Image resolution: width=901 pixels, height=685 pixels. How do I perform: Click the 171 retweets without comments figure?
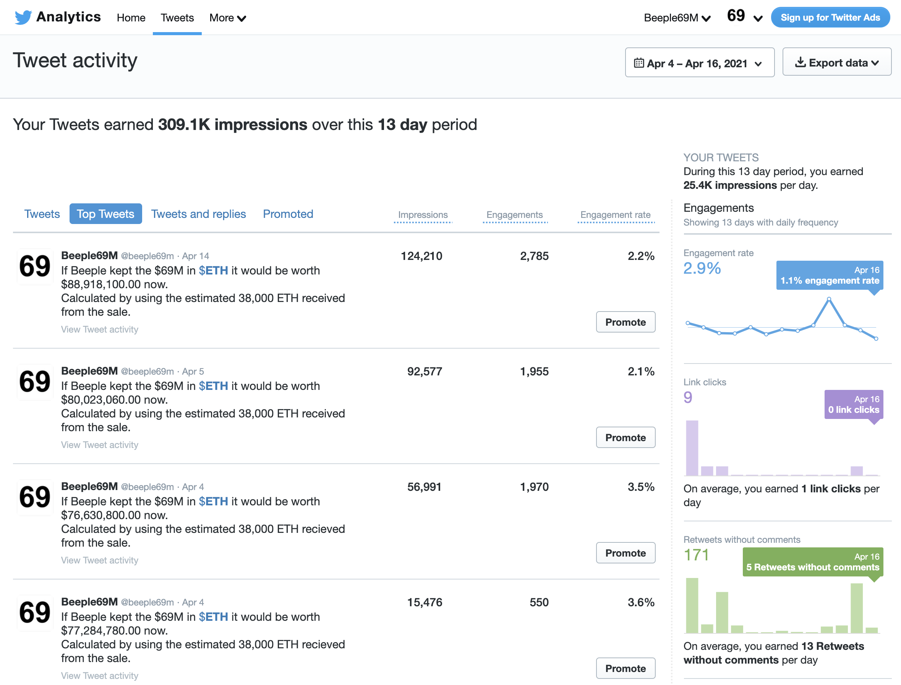(696, 555)
